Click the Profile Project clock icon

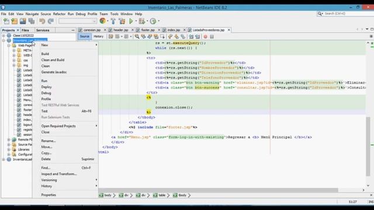[153, 21]
